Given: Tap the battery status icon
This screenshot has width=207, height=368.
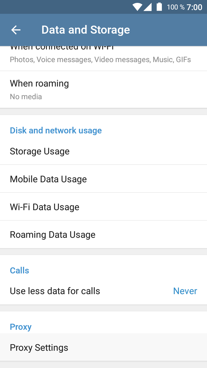Looking at the screenshot, I should coord(159,7).
